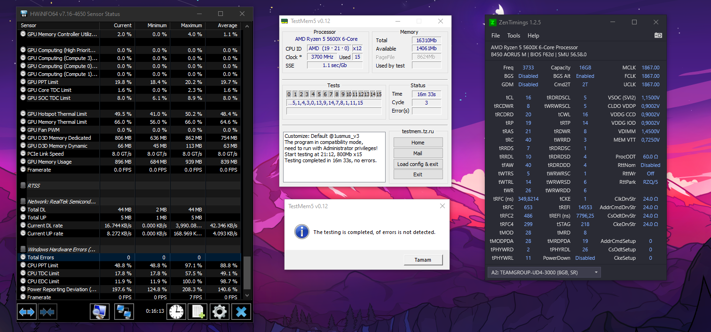The width and height of the screenshot is (711, 332).
Task: Click test box 7 in TestMem5 Tests
Action: click(332, 94)
